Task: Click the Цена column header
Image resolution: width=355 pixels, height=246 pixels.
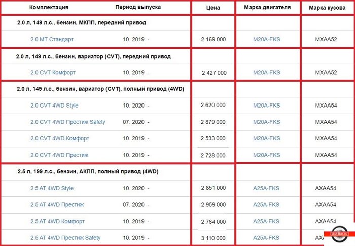Action: point(214,8)
